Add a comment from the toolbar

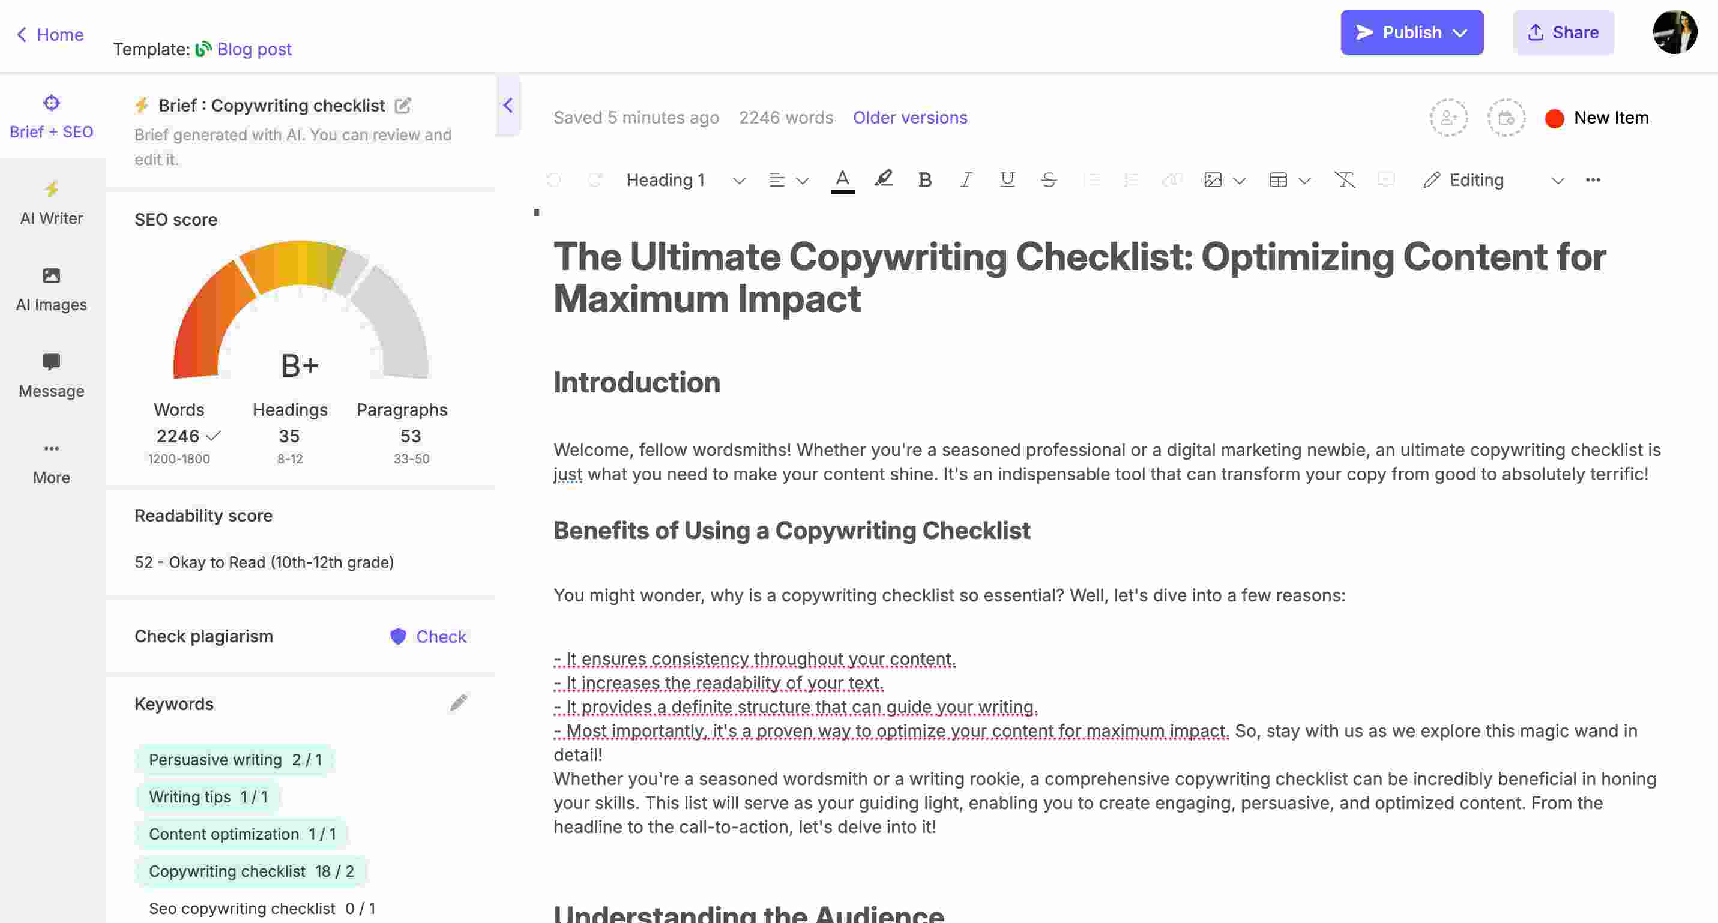[x=1386, y=180]
